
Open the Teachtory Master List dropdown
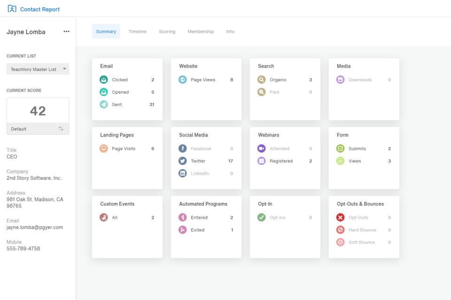pos(38,69)
